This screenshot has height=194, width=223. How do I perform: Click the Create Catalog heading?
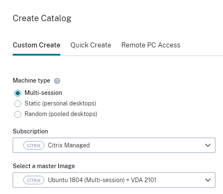(42, 19)
